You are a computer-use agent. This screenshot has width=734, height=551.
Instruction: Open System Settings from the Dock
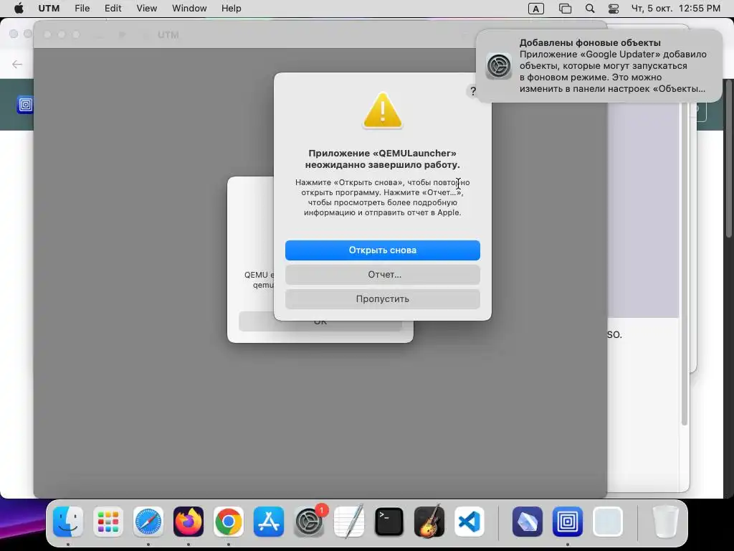[309, 522]
